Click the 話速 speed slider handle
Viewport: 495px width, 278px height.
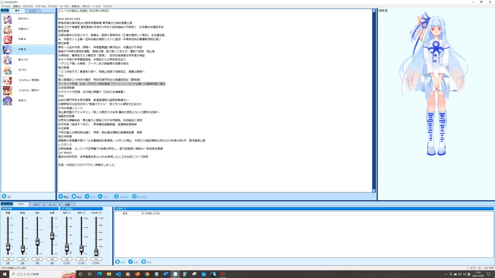coord(22,249)
